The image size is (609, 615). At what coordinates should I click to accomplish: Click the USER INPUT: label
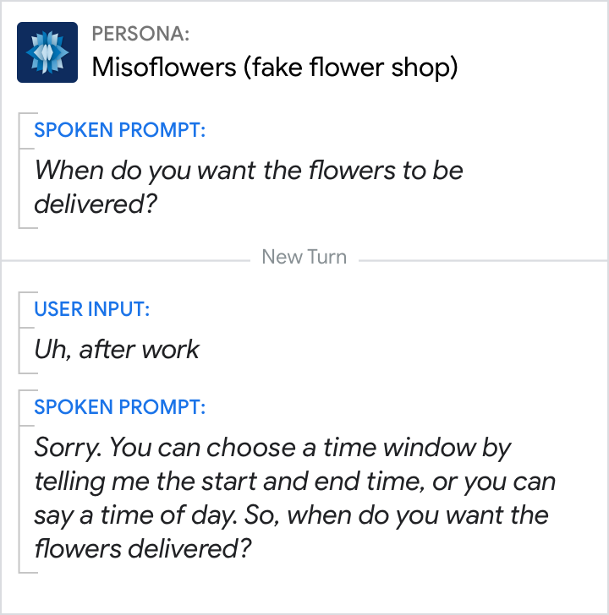[91, 310]
